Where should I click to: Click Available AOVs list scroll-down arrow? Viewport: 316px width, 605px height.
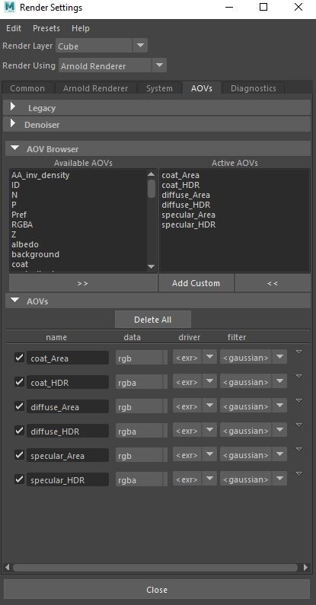(x=152, y=266)
